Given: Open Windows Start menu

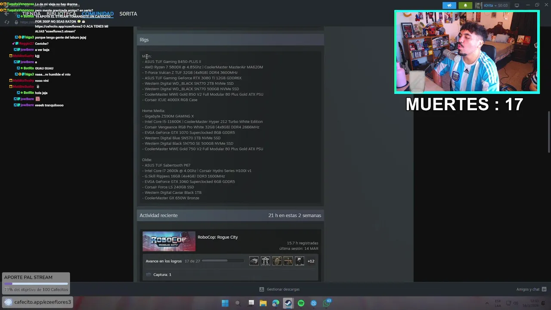Looking at the screenshot, I should point(225,303).
